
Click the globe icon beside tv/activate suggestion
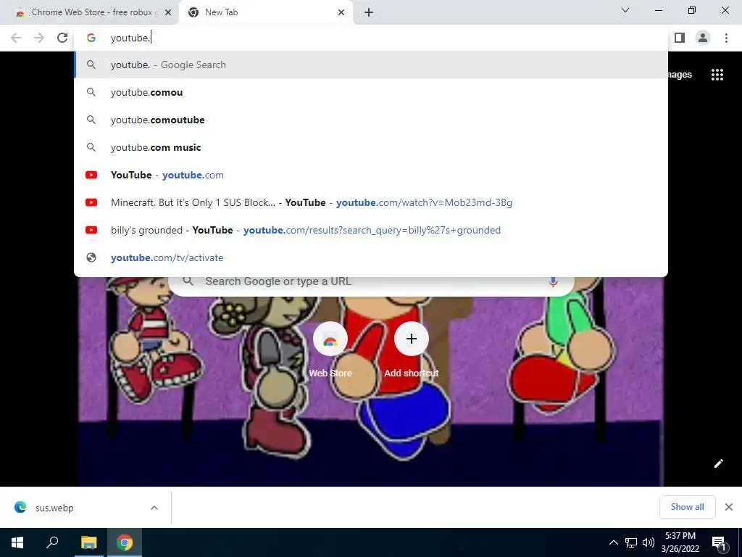point(91,257)
